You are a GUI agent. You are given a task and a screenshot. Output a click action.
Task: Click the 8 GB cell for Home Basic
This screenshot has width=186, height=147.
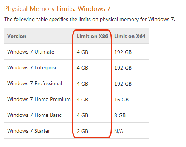[120, 115]
